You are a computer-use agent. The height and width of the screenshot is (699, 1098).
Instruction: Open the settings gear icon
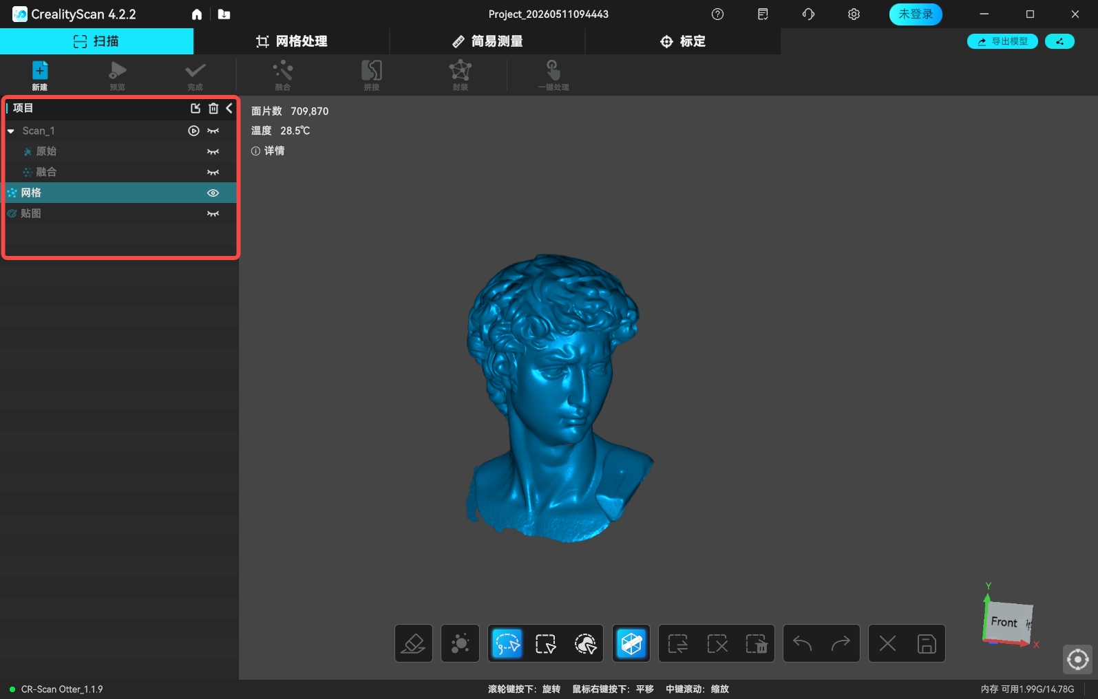(854, 14)
